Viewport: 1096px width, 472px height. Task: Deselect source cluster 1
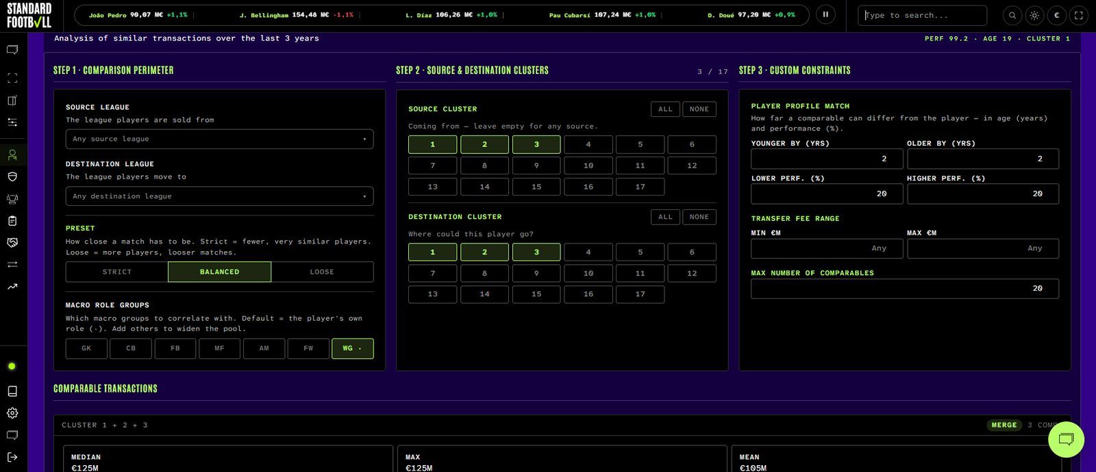(432, 144)
